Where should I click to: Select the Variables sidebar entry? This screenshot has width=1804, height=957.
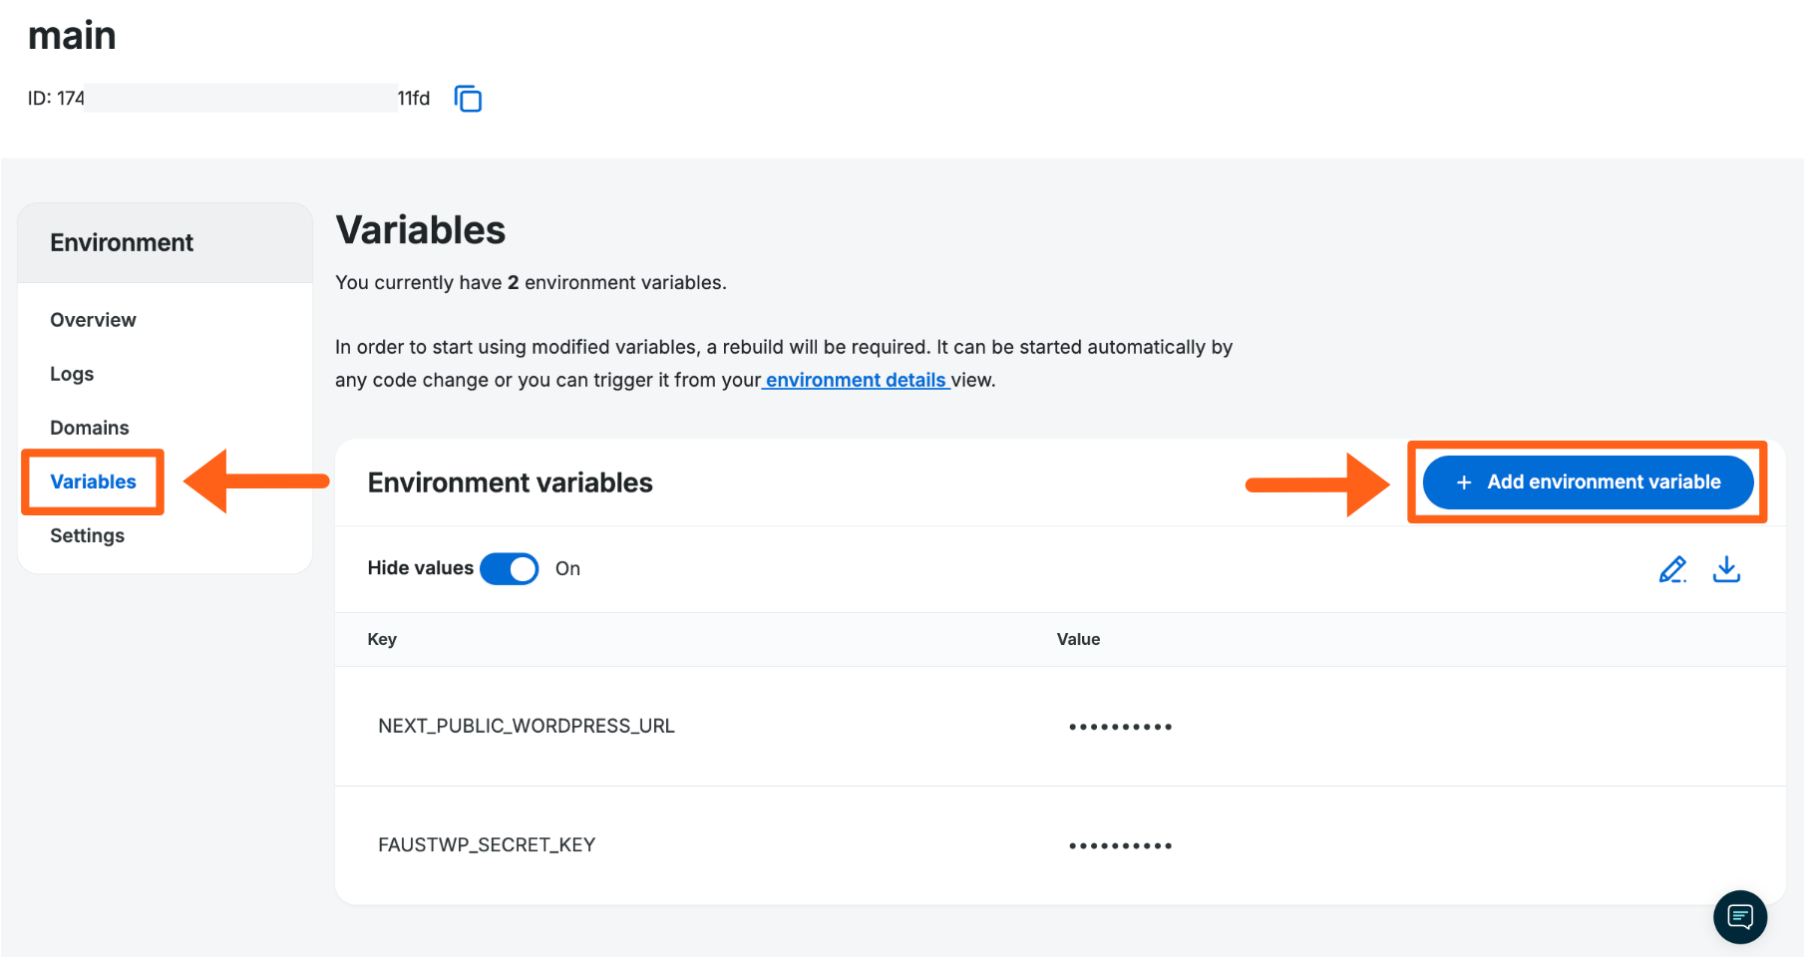92,481
